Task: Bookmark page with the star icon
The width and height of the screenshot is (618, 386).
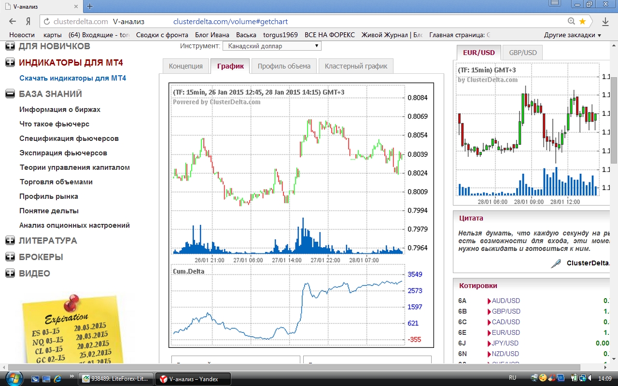Action: pos(582,21)
